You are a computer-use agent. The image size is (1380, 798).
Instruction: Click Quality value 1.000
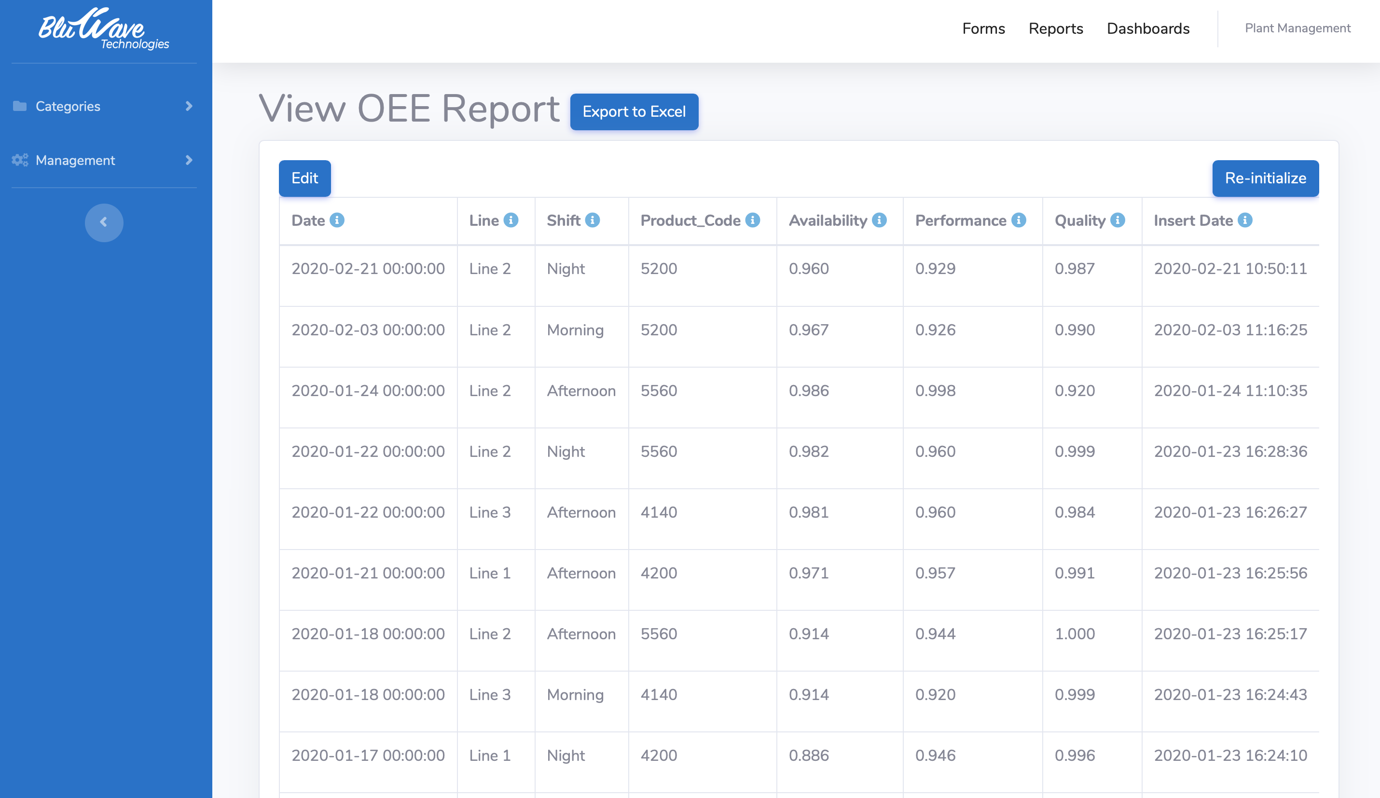click(1075, 633)
